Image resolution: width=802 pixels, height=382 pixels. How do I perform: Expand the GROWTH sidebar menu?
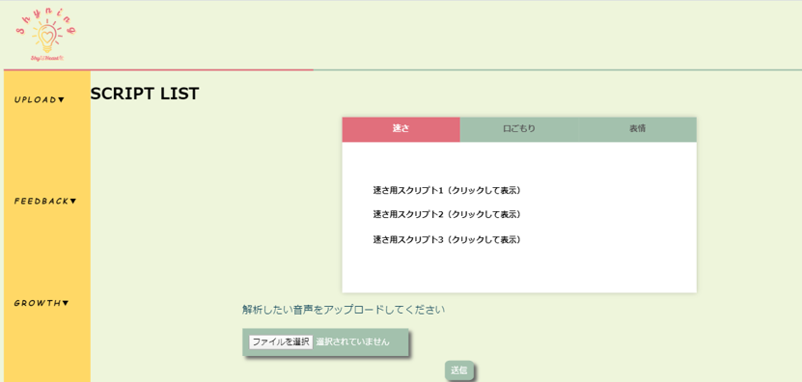tap(41, 303)
